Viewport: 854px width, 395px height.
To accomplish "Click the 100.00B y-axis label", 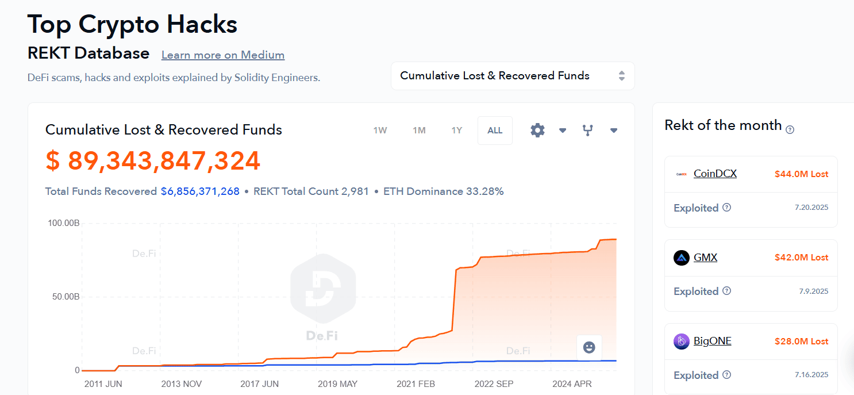I will [63, 223].
